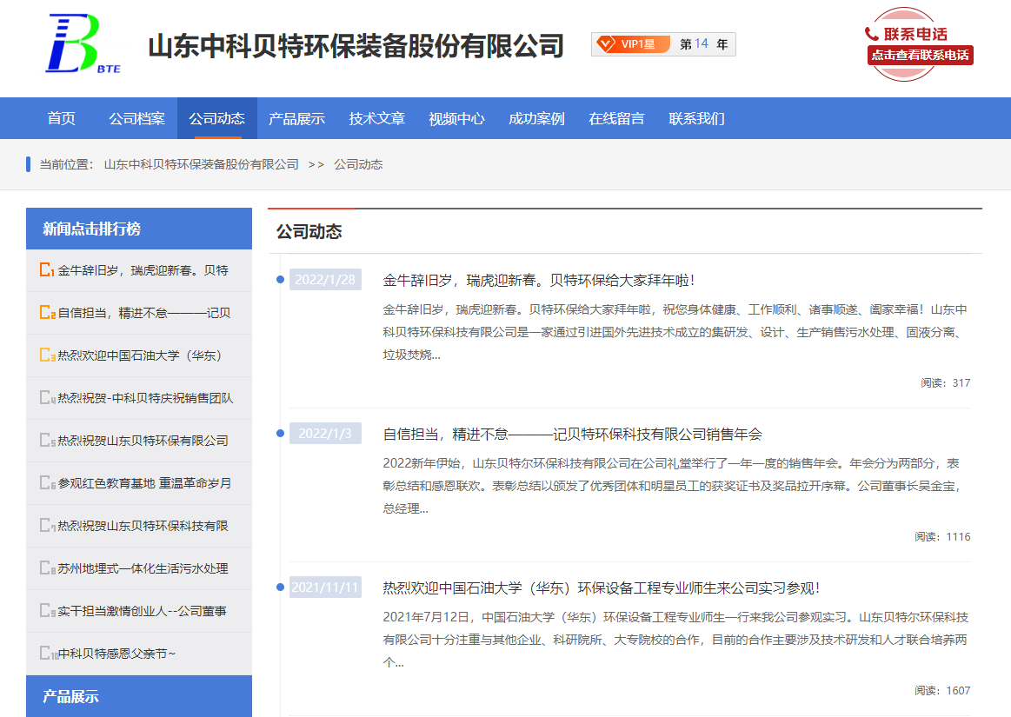Screen dimensions: 1011x717
Task: Click rank 3 icon beside 中国石油大学 item
Action: (47, 355)
